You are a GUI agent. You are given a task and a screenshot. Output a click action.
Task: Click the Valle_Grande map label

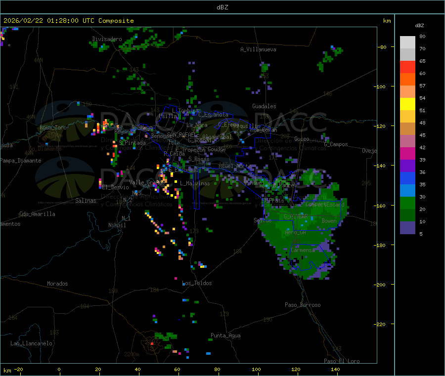tap(147, 182)
